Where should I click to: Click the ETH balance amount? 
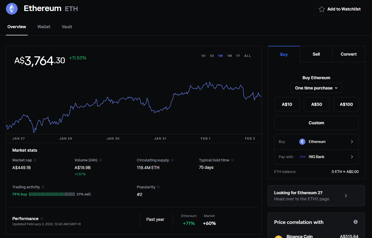pyautogui.click(x=345, y=172)
